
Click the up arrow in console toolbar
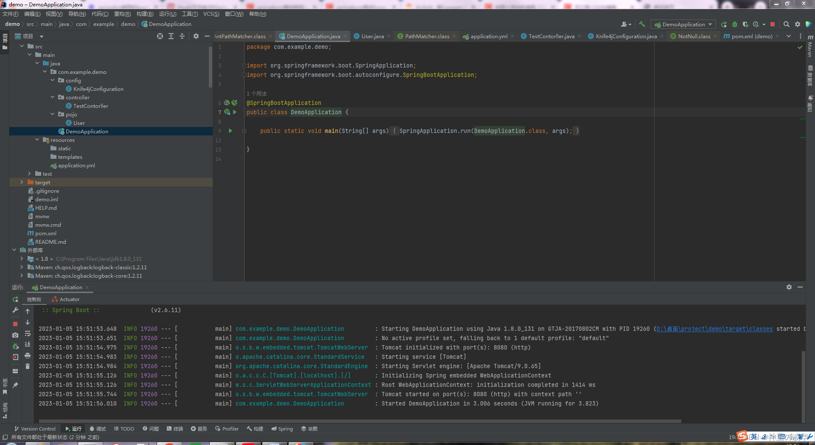28,311
